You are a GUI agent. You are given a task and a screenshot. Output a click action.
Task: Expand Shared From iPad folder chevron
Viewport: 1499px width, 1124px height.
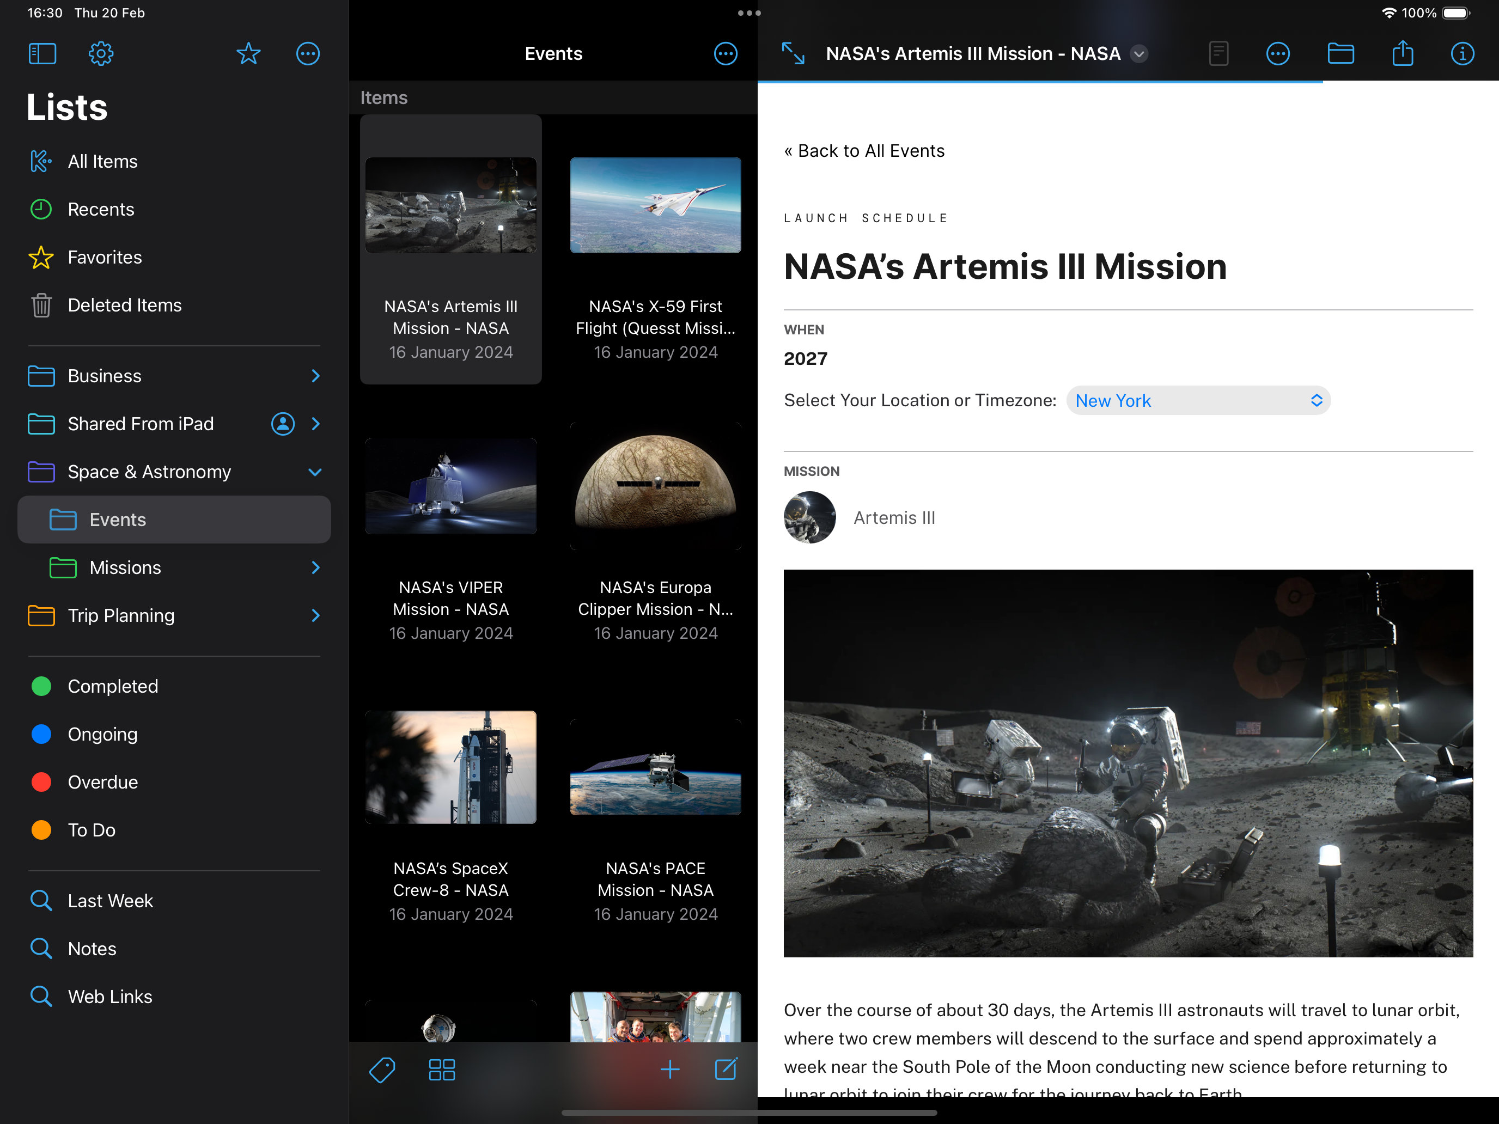coord(315,424)
